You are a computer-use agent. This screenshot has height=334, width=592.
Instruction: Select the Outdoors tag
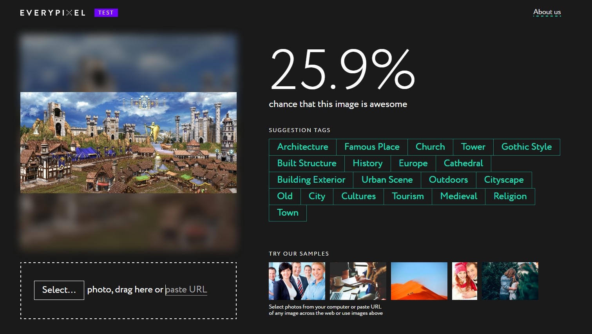[448, 180]
